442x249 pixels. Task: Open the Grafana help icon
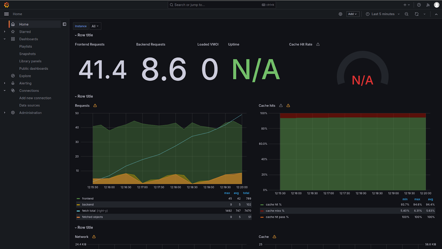coord(419,5)
